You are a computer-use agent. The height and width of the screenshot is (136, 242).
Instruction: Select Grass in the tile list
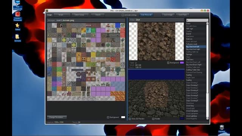tap(196, 23)
